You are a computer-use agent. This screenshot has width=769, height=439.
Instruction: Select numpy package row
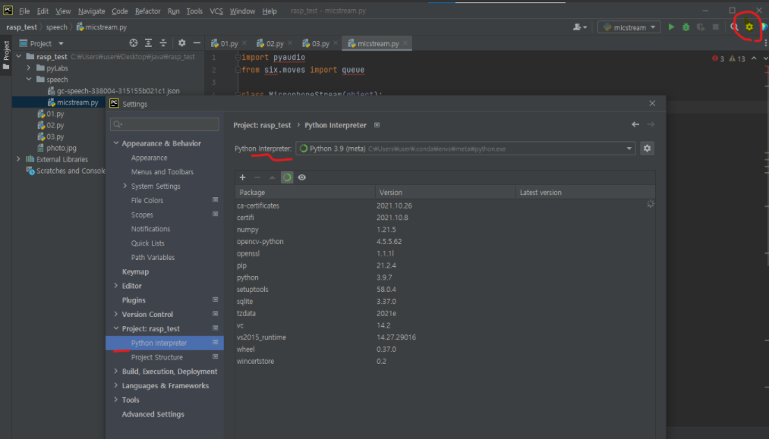click(x=446, y=229)
